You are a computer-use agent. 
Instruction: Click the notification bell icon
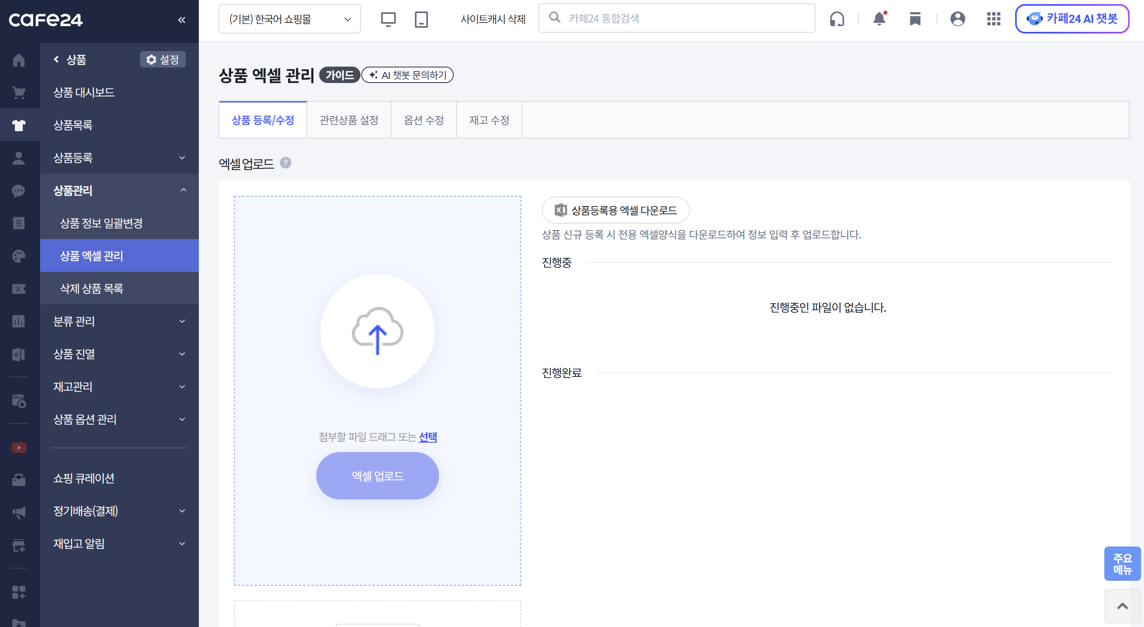[x=879, y=19]
